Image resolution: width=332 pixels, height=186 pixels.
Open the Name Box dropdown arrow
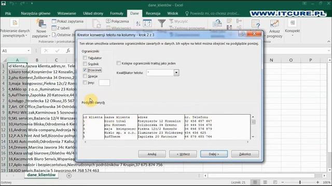pos(29,51)
